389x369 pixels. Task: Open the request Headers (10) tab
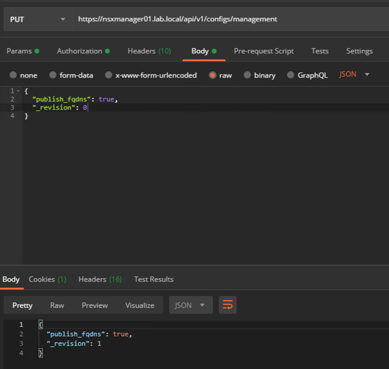click(149, 51)
